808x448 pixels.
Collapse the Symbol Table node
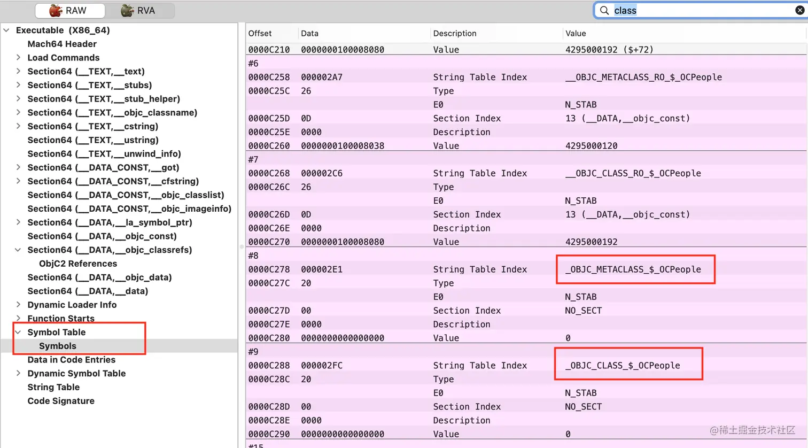click(18, 332)
